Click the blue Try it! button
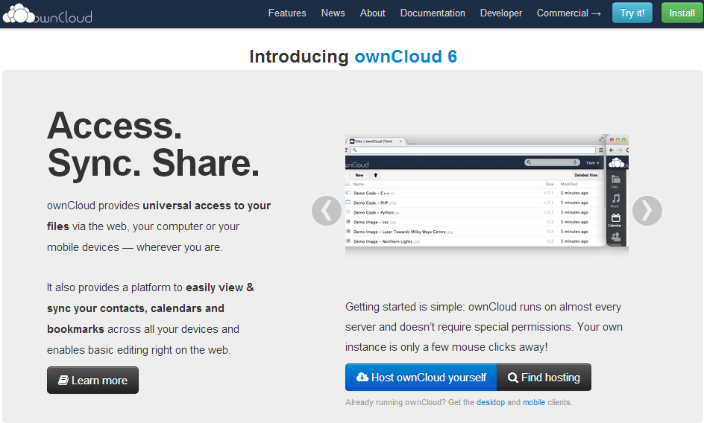The image size is (704, 423). coord(632,13)
